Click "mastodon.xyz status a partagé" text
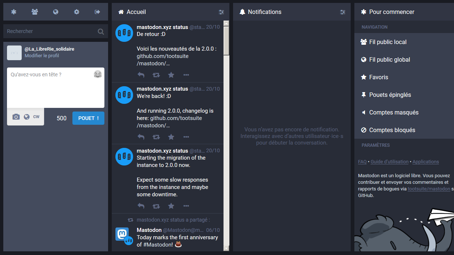The height and width of the screenshot is (255, 454). click(x=173, y=220)
